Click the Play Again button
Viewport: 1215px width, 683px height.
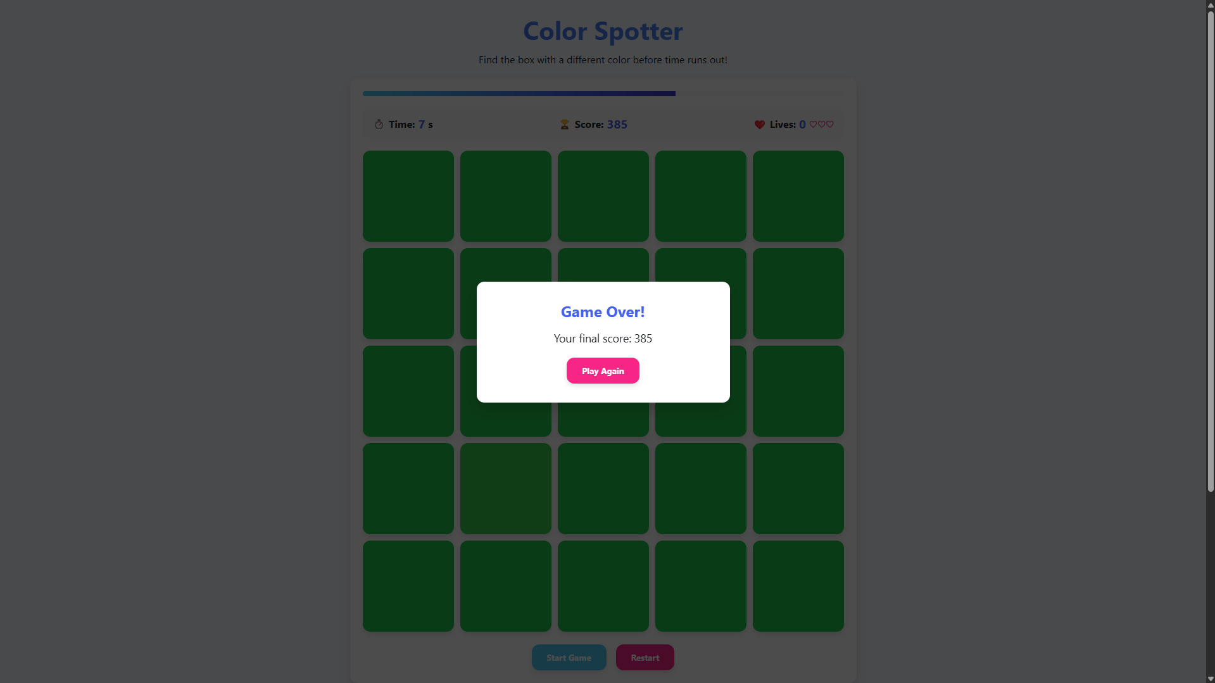tap(602, 371)
